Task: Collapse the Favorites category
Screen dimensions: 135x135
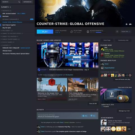Action: pyautogui.click(x=1, y=11)
